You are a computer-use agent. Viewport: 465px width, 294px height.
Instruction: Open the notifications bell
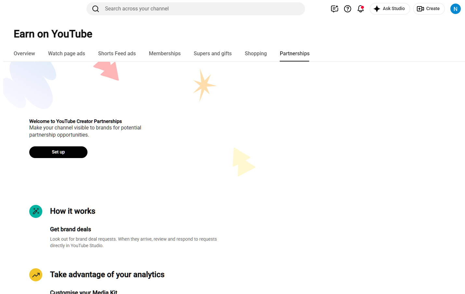pyautogui.click(x=361, y=9)
